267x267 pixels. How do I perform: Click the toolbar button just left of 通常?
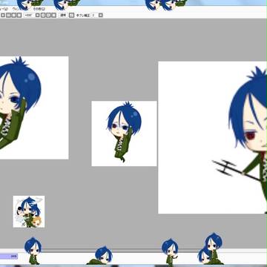pyautogui.click(x=53, y=15)
